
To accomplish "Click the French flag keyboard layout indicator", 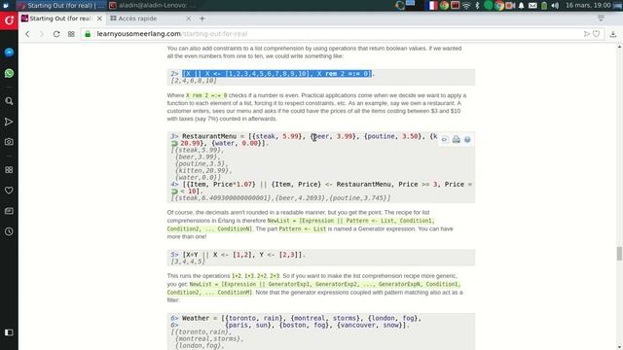I will pos(431,6).
